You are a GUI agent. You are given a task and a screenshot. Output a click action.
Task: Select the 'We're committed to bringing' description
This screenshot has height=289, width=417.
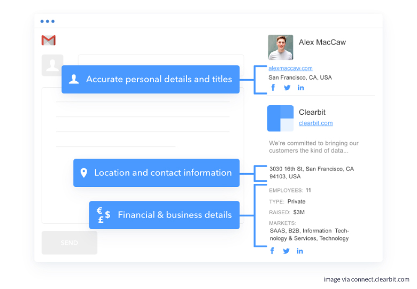[314, 147]
